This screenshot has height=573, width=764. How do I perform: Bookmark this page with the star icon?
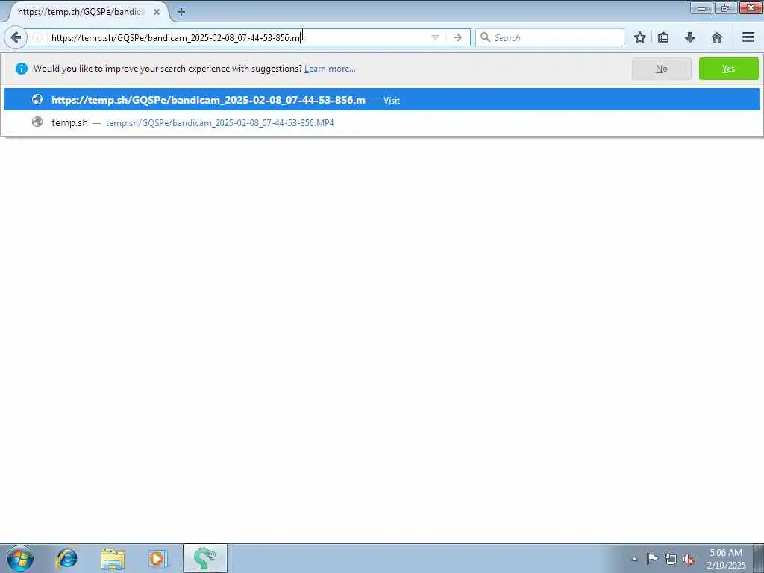[x=639, y=37]
